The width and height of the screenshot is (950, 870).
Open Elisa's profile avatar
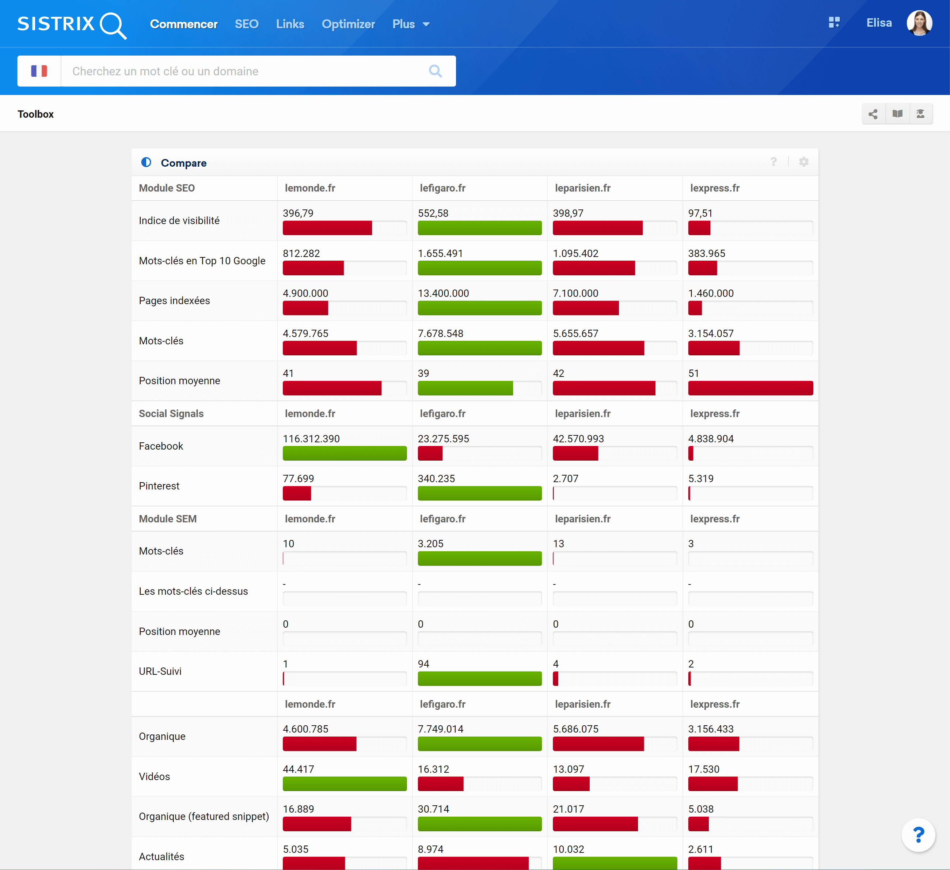pyautogui.click(x=919, y=23)
